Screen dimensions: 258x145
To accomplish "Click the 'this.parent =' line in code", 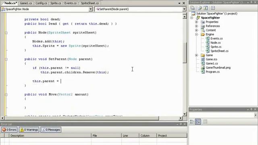I will 46,81.
